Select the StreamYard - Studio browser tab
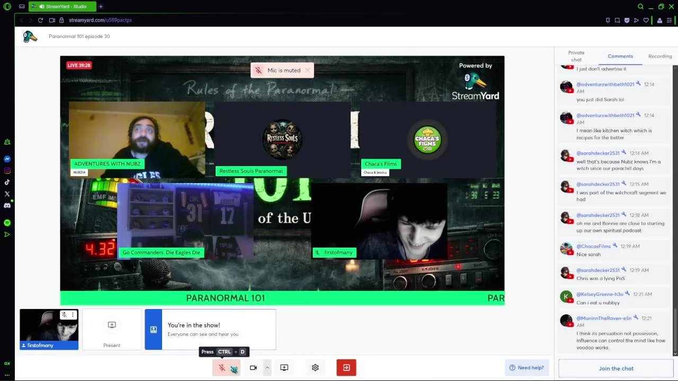This screenshot has height=381, width=678. 63,7
